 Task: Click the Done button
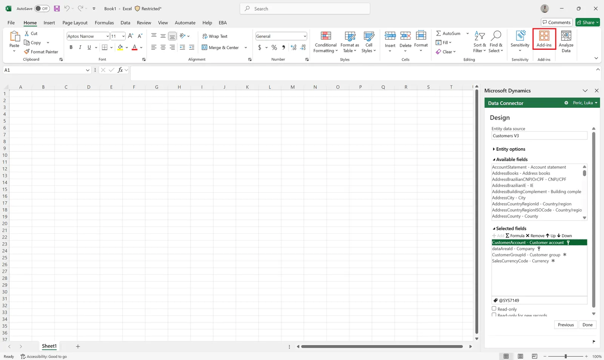point(587,325)
